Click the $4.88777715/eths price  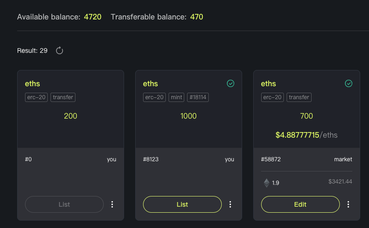306,135
